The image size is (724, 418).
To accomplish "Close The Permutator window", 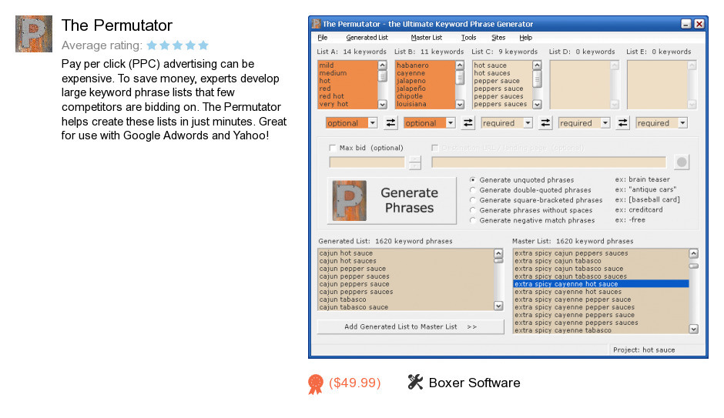I will point(699,24).
